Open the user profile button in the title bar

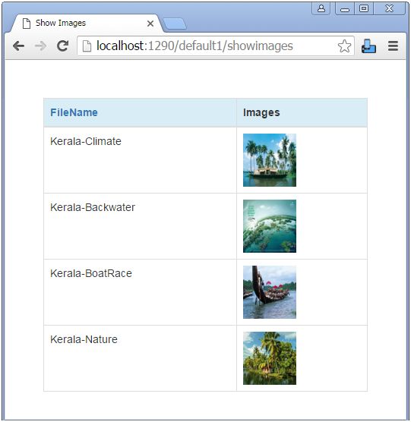(321, 8)
